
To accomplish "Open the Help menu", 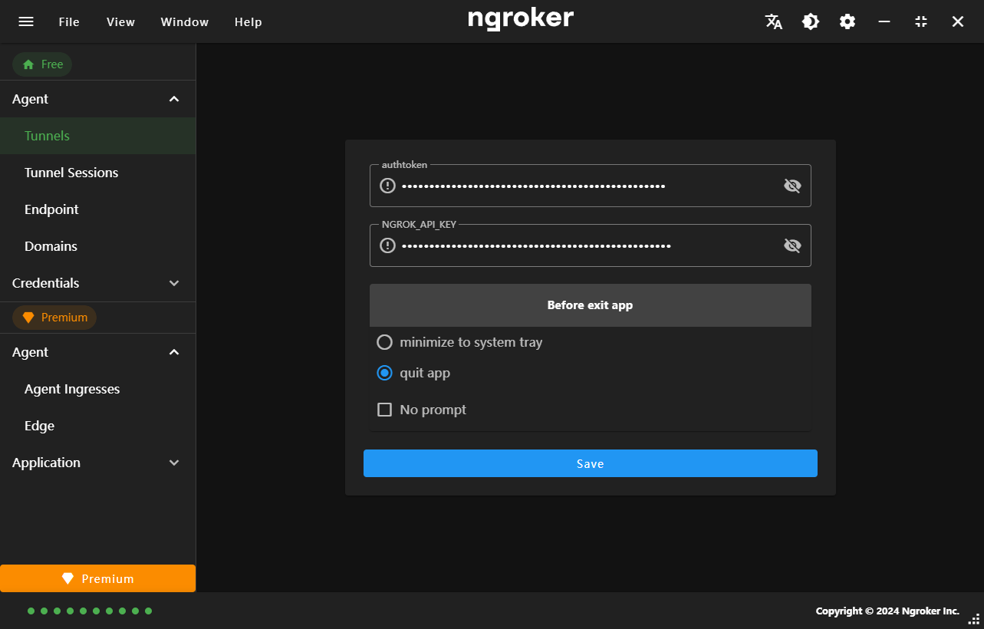I will click(x=248, y=21).
